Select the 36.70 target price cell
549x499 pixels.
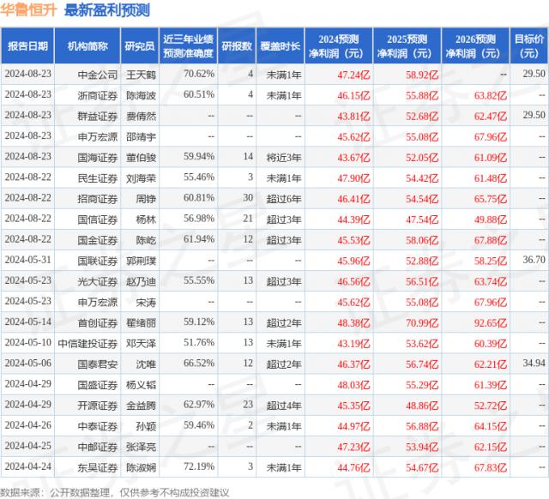click(x=534, y=260)
